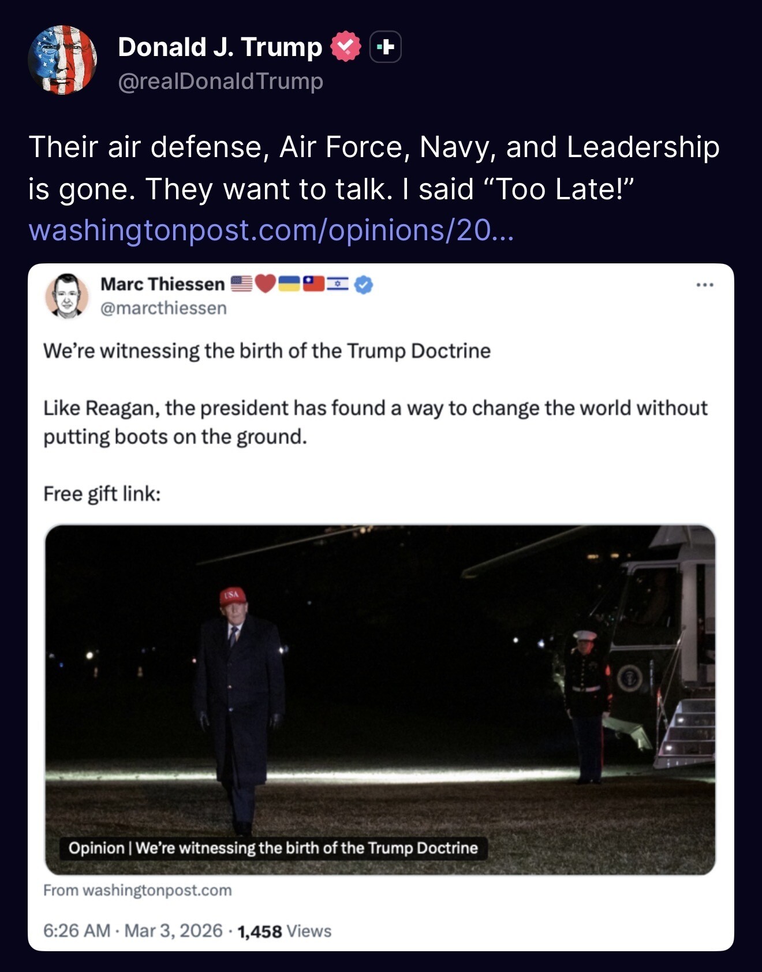Click the blue verified checkmark beside Marc Thiessen

pyautogui.click(x=364, y=285)
